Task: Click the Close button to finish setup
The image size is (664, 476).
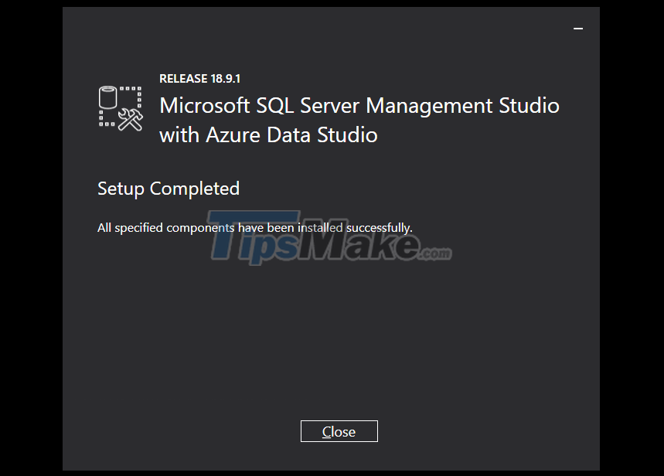Action: pyautogui.click(x=339, y=431)
